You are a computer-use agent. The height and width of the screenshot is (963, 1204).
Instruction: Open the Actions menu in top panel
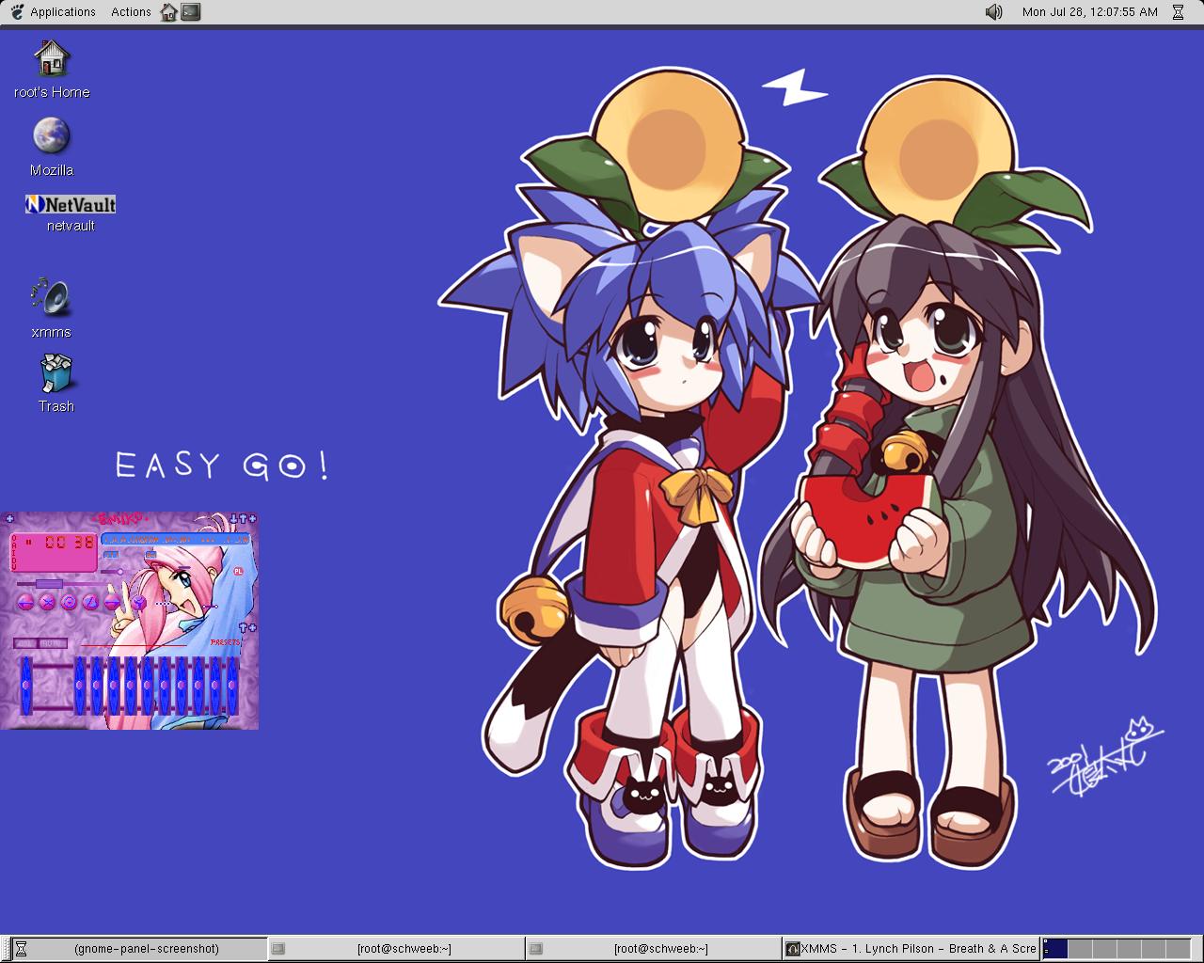click(x=131, y=12)
